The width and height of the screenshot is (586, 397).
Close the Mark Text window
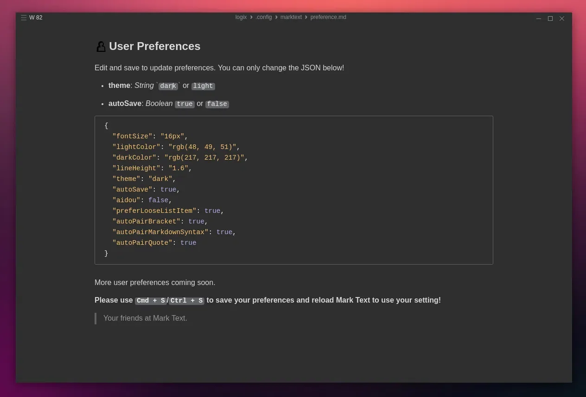(x=562, y=19)
